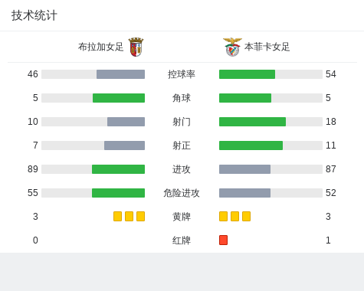Click the 射正 shots on target label

pos(182,145)
